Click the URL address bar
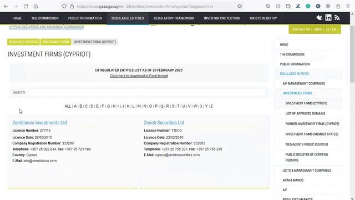This screenshot has width=355, height=200. coord(145,6)
